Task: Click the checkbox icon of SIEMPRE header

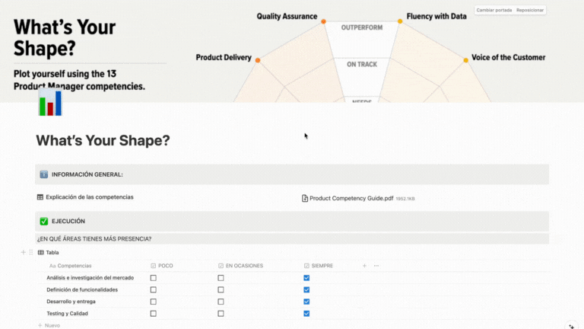Action: point(306,266)
